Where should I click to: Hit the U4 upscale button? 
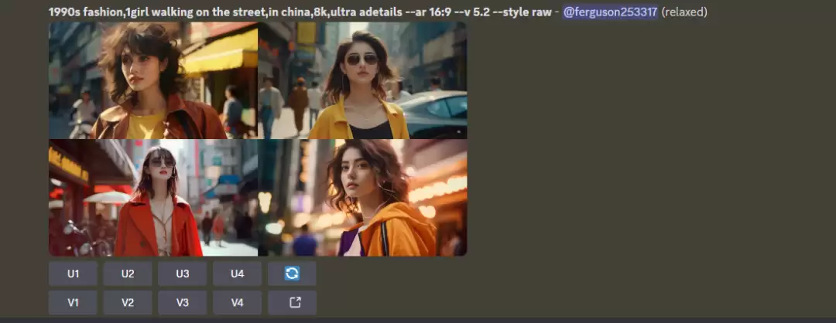pyautogui.click(x=237, y=274)
